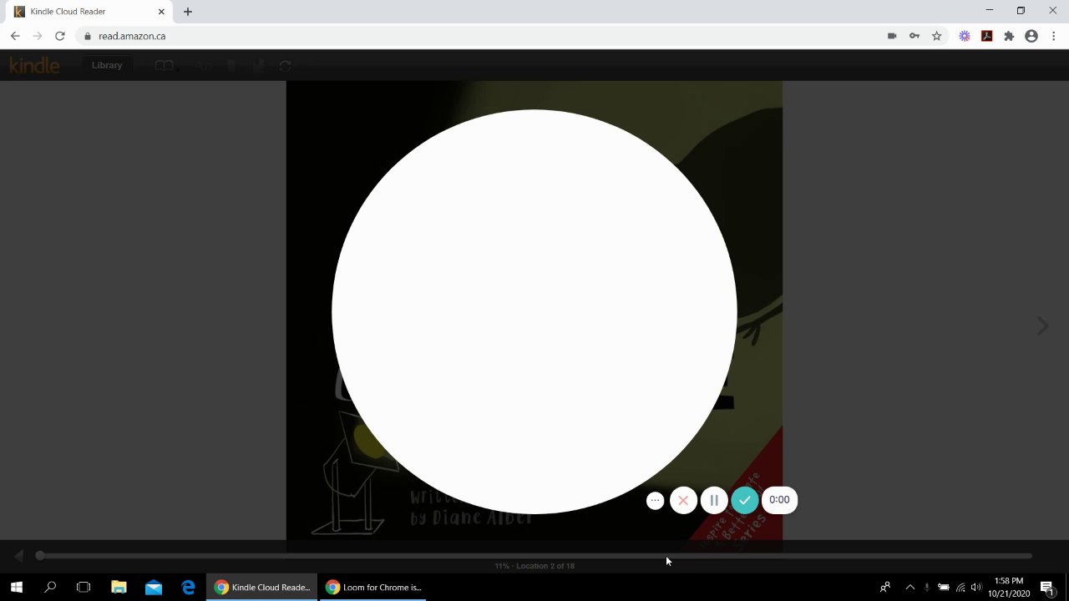Bookmark this page with the star
The height and width of the screenshot is (601, 1069).
[937, 36]
